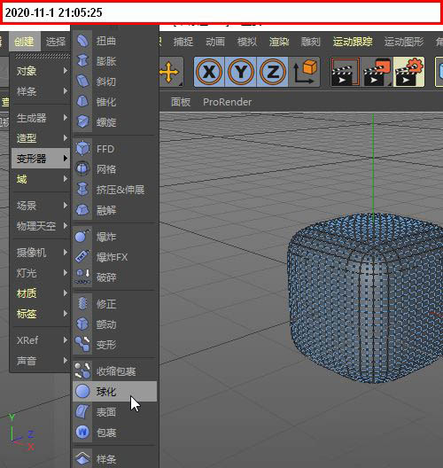443x468 pixels.
Task: Expand the 材质 submenu
Action: click(41, 293)
